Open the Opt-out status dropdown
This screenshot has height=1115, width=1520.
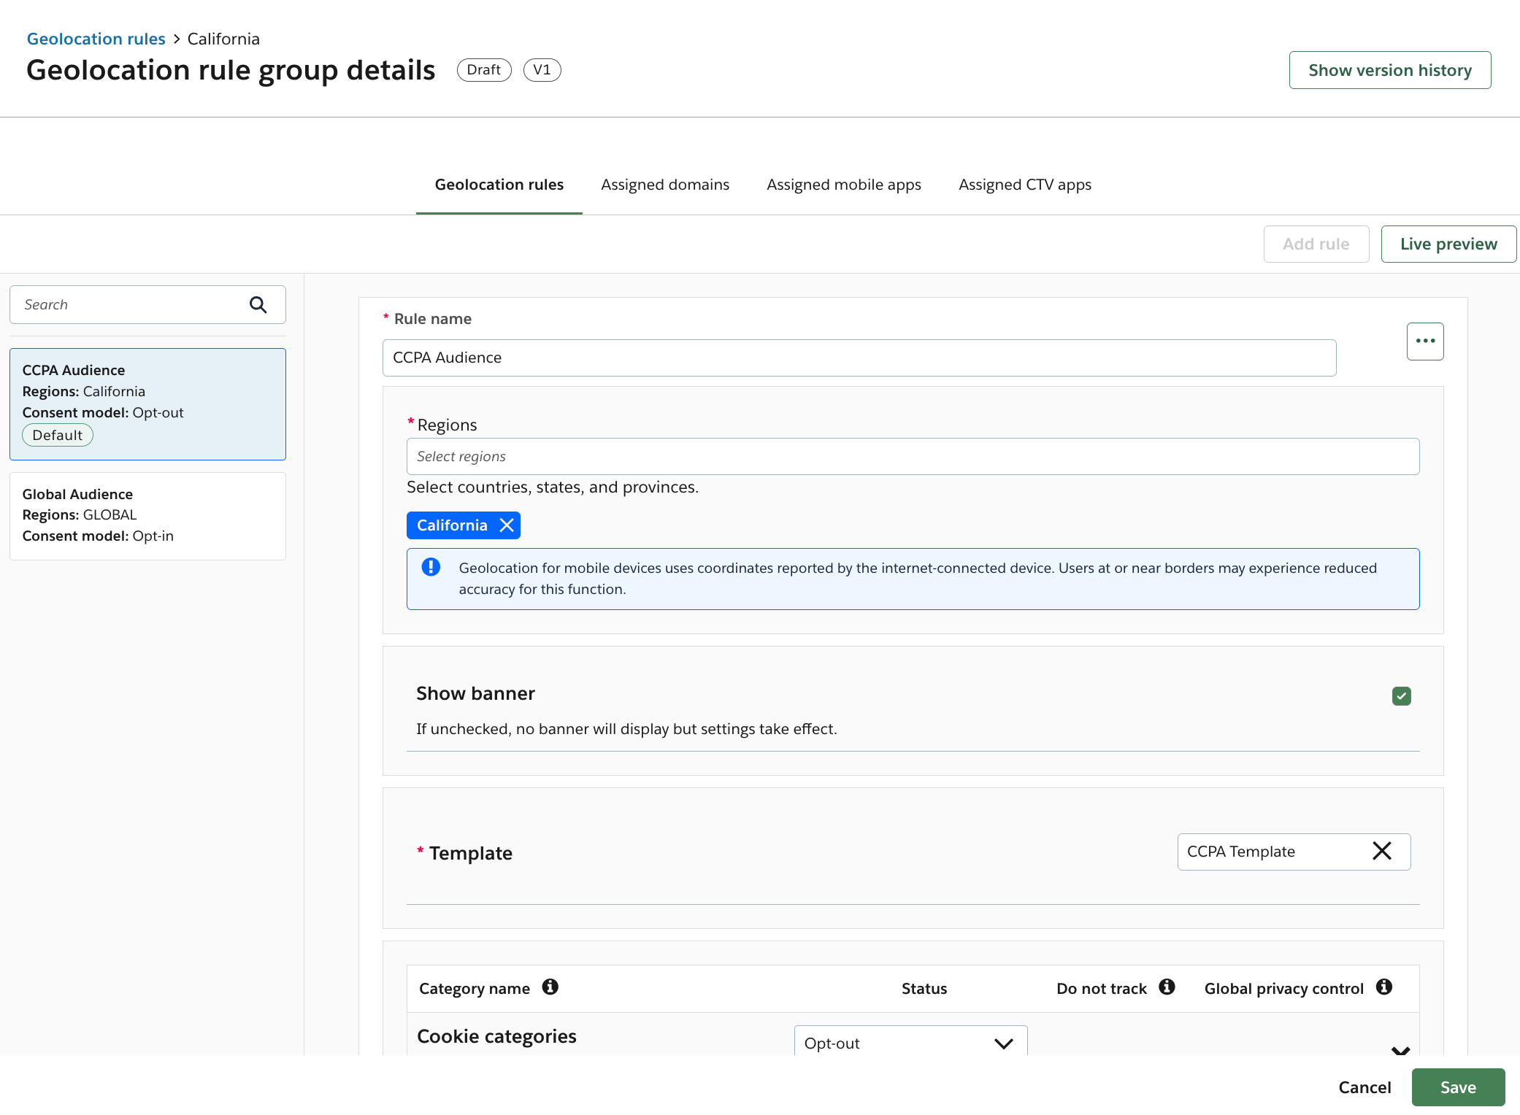pyautogui.click(x=910, y=1043)
